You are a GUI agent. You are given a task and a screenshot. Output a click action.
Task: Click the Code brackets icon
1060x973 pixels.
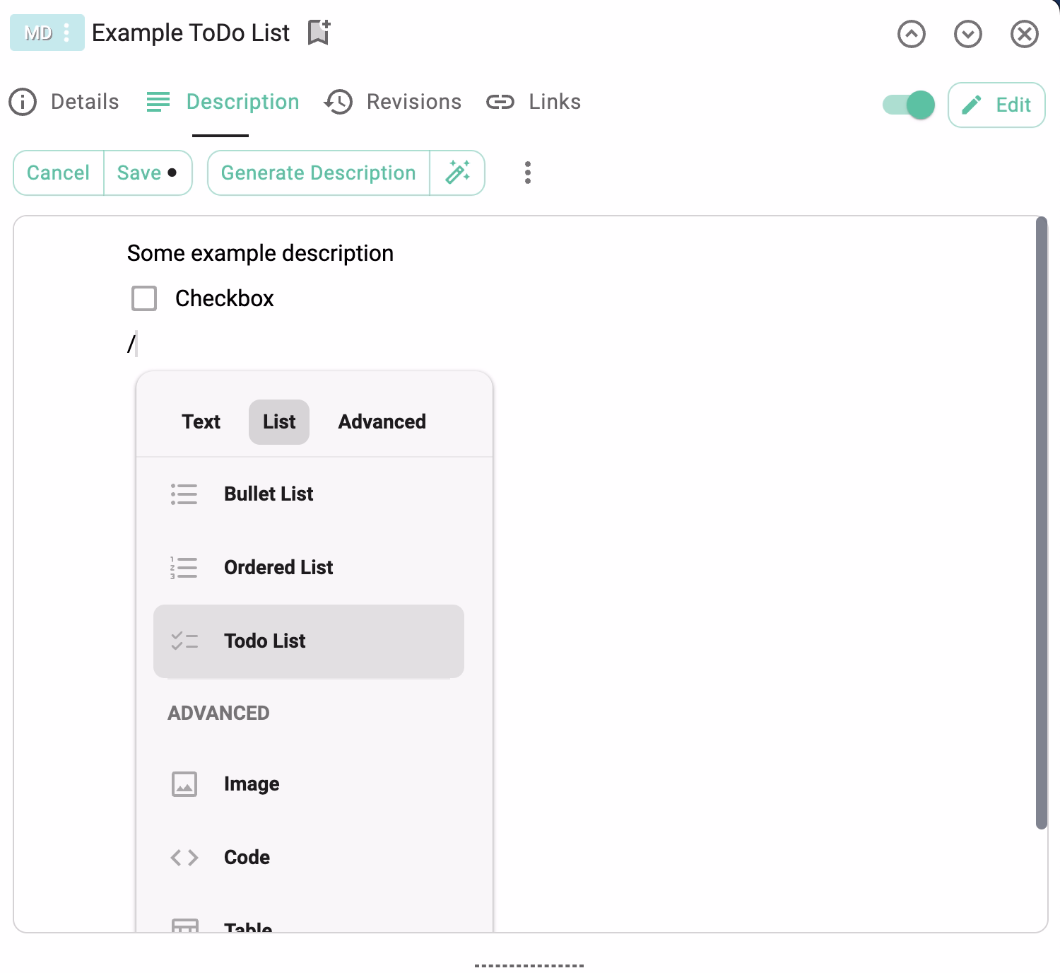pyautogui.click(x=184, y=858)
